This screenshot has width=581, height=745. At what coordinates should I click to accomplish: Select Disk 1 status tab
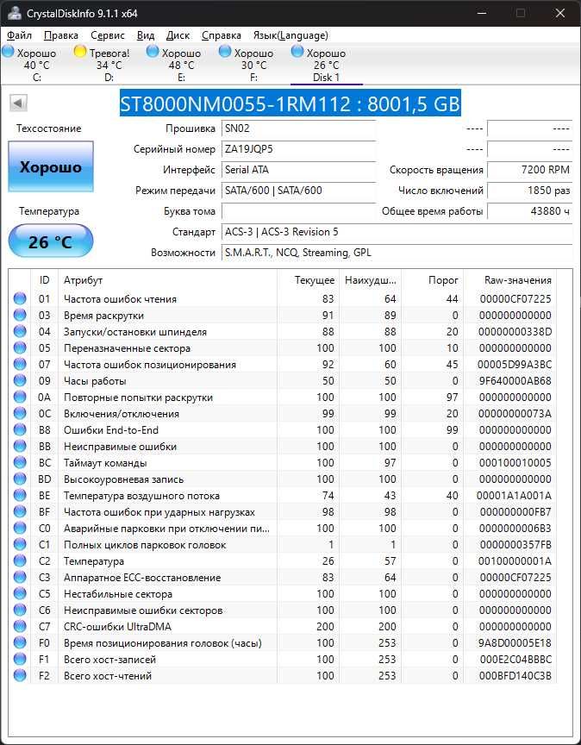(x=327, y=65)
